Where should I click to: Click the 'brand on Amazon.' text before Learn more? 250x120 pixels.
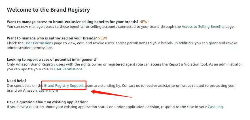tap(22, 91)
